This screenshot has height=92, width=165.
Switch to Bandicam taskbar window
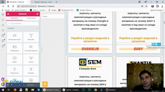pyautogui.click(x=111, y=90)
